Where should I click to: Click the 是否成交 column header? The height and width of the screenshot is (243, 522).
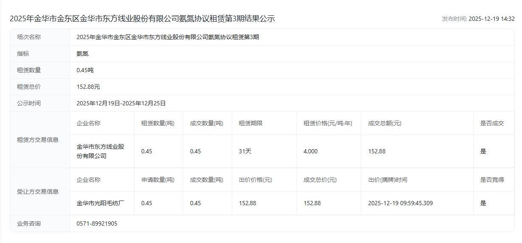492,123
